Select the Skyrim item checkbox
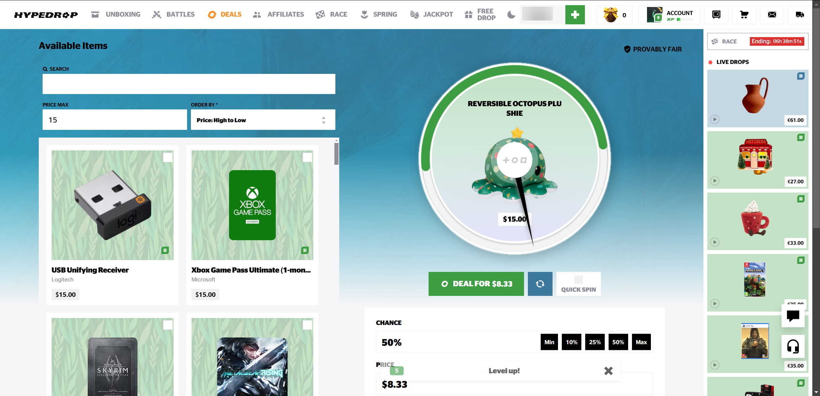 click(168, 325)
